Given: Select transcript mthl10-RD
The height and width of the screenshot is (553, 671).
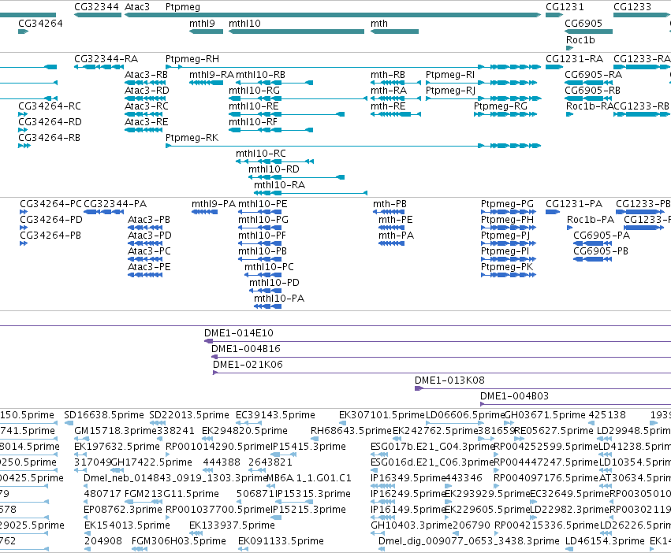Looking at the screenshot, I should [296, 177].
